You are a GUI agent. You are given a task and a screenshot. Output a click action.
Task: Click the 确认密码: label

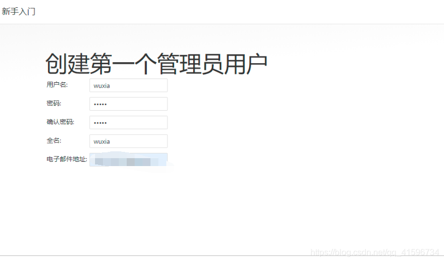click(x=60, y=122)
